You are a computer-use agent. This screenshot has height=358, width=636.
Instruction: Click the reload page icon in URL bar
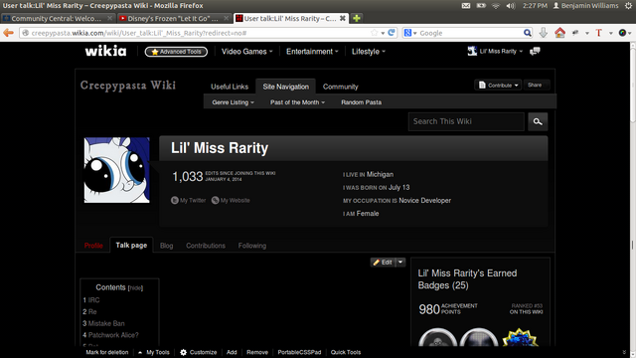(392, 33)
